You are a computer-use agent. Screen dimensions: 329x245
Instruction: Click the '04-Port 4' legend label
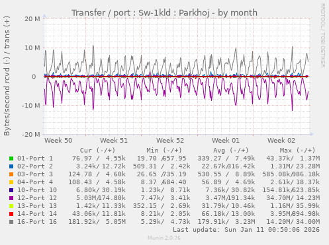coord(35,182)
